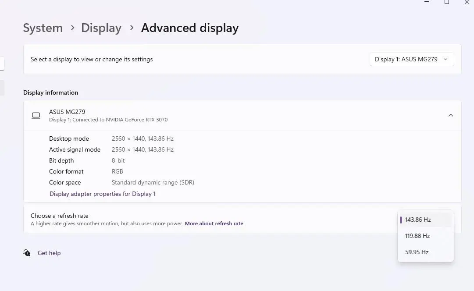Click breadcrumb chevron before Advanced display
Image resolution: width=474 pixels, height=291 pixels.
[132, 28]
